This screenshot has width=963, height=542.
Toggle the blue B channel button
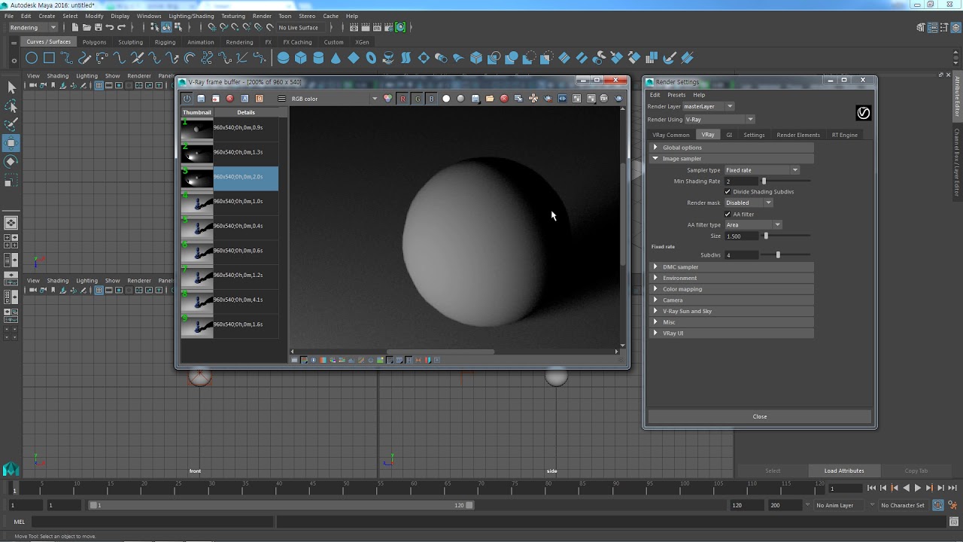pos(432,99)
